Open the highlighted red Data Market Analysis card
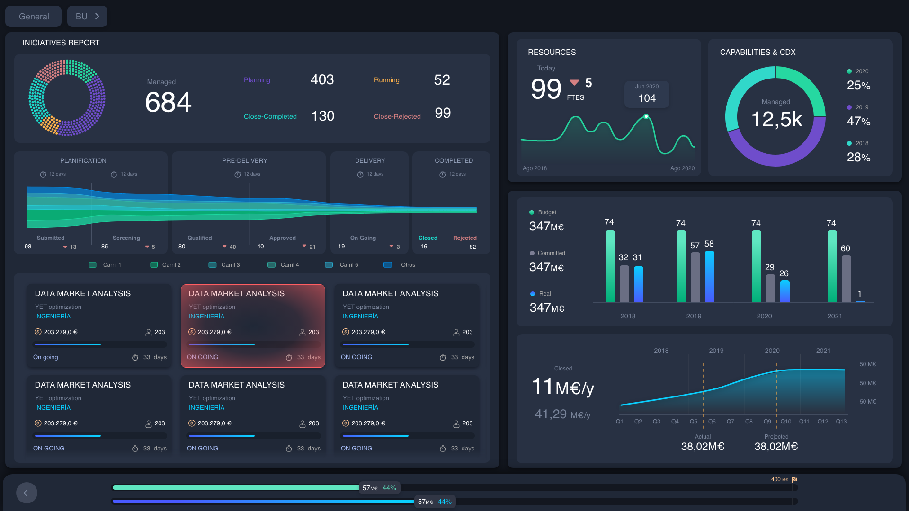This screenshot has height=511, width=909. (253, 326)
